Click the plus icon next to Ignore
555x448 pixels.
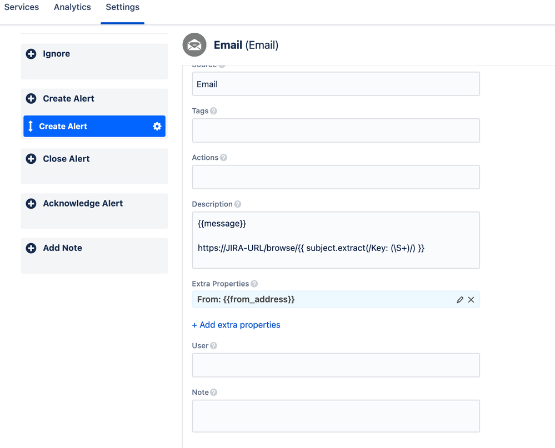point(31,54)
